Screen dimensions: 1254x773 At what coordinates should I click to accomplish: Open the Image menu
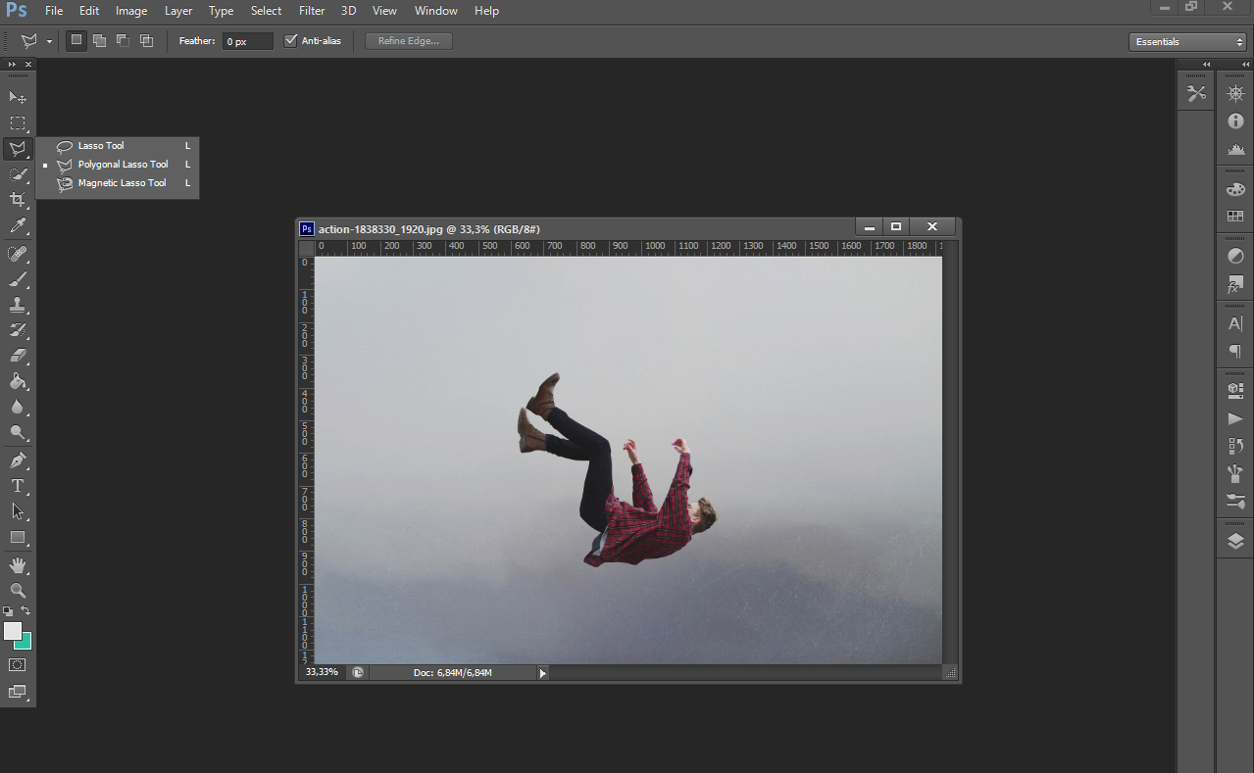pyautogui.click(x=131, y=11)
